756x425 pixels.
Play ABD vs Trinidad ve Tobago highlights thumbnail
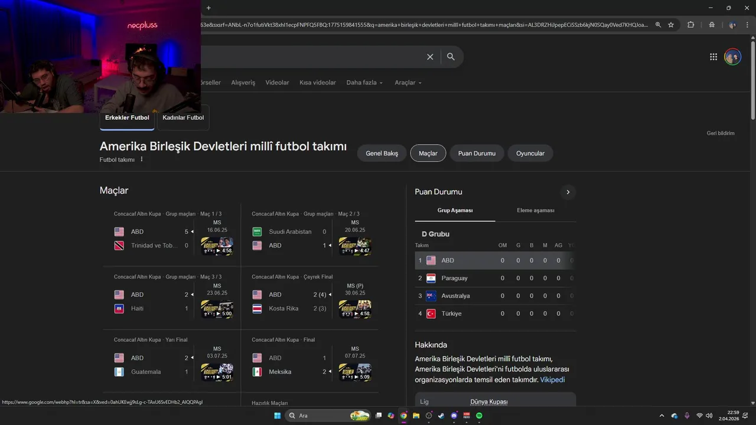pos(217,246)
